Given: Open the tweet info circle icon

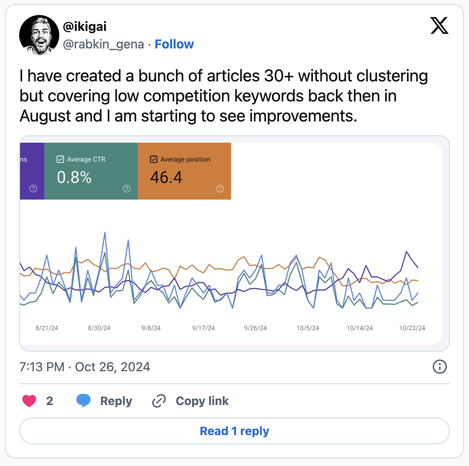Looking at the screenshot, I should pos(440,367).
